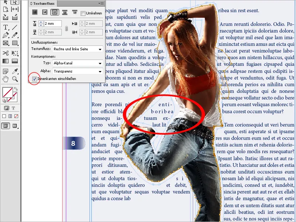Click the Textumfluss panel tab
This screenshot has height=222, width=296.
pos(43,3)
